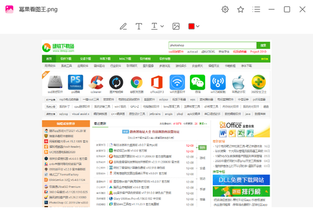Click the DiskGenius v5.4.0.1124 sidebar entry
313x215 pixels.
click(65, 180)
